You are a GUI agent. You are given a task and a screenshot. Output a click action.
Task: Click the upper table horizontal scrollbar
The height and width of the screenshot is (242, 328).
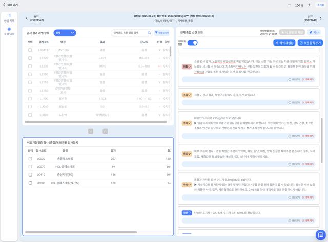96,122
